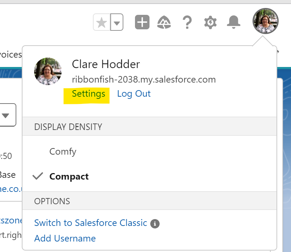Image resolution: width=291 pixels, height=252 pixels.
Task: Click the favorites star icon
Action: (102, 23)
